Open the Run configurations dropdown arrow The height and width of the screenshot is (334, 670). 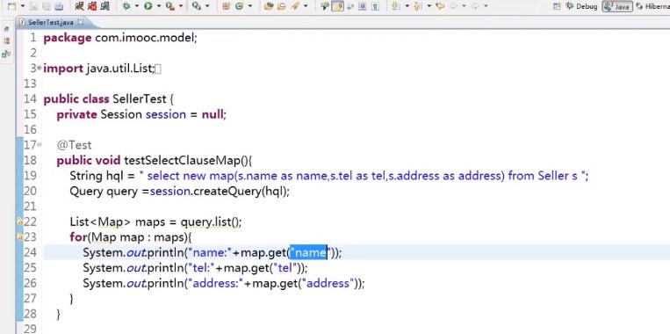159,6
